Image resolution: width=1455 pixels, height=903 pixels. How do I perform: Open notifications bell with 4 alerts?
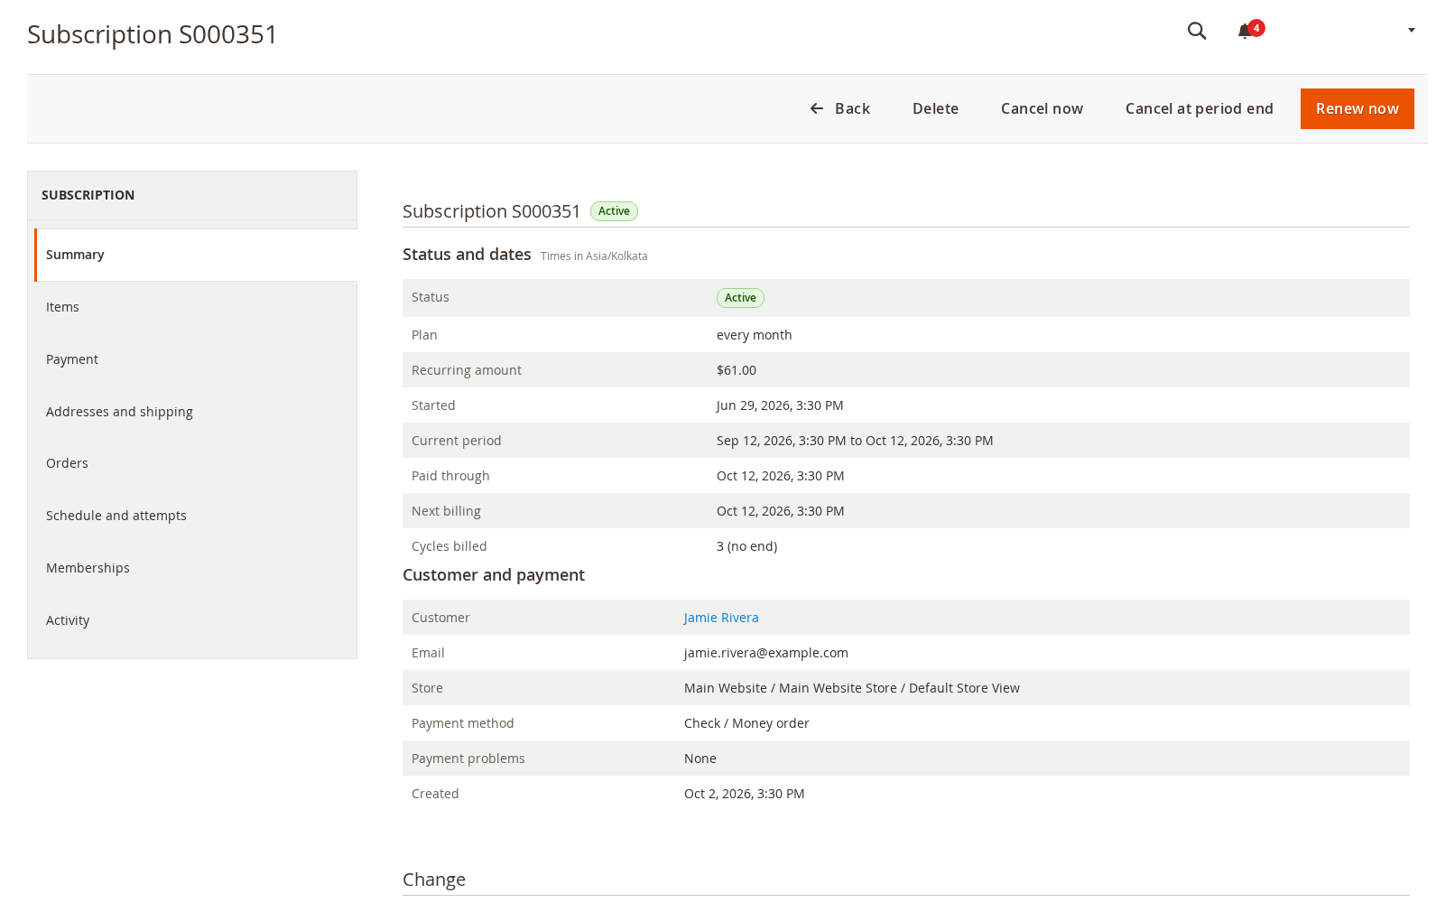(x=1249, y=31)
